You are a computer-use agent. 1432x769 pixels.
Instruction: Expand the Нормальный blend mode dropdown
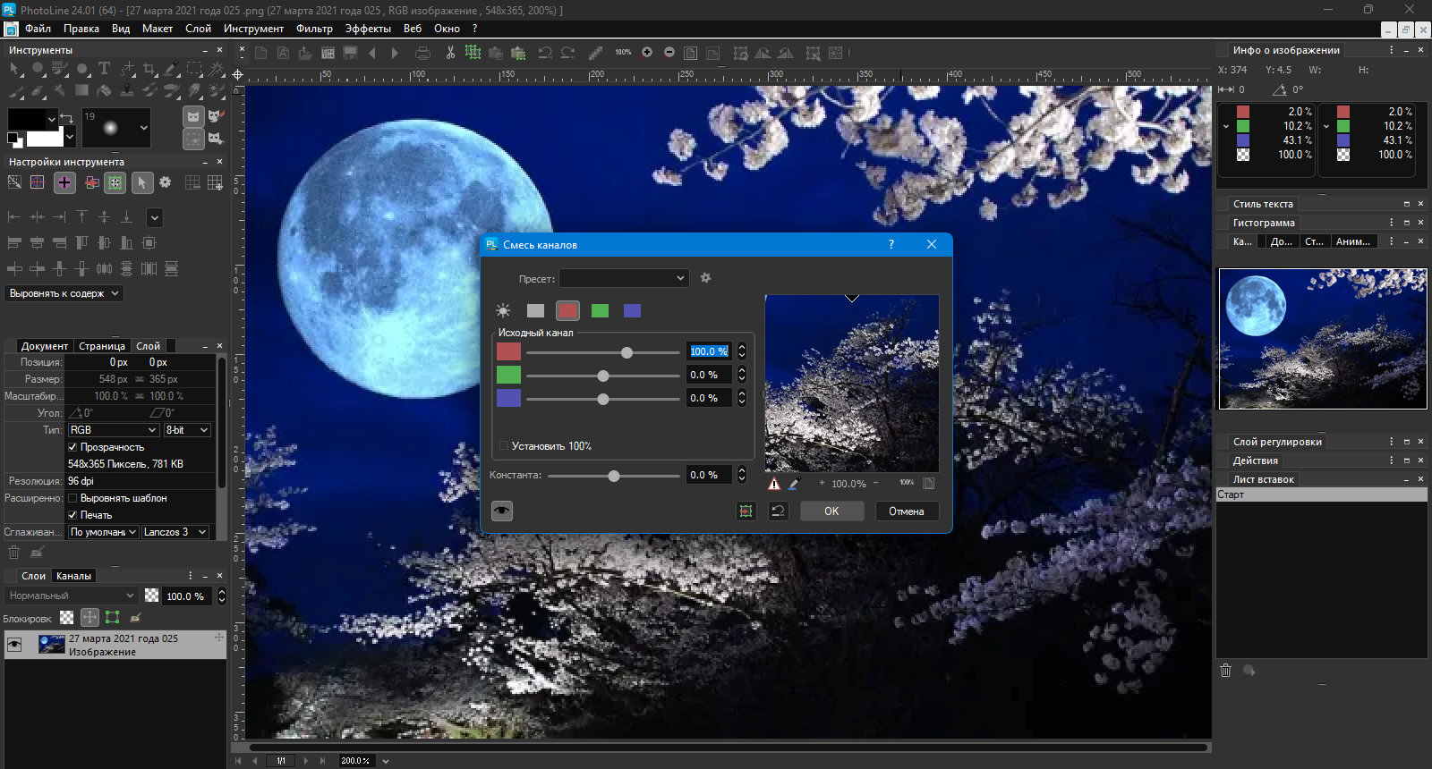click(72, 596)
